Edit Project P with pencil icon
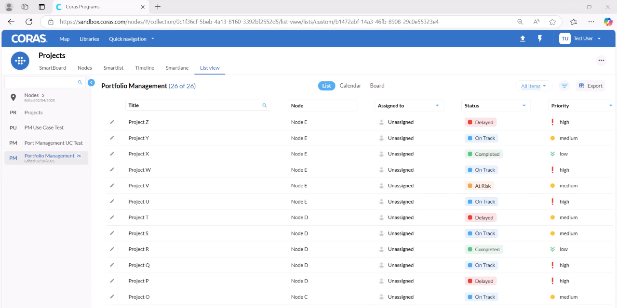The height and width of the screenshot is (308, 617). (x=112, y=281)
